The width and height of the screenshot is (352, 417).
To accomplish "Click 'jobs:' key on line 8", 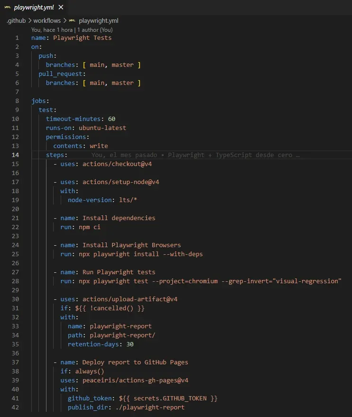I will [x=40, y=101].
